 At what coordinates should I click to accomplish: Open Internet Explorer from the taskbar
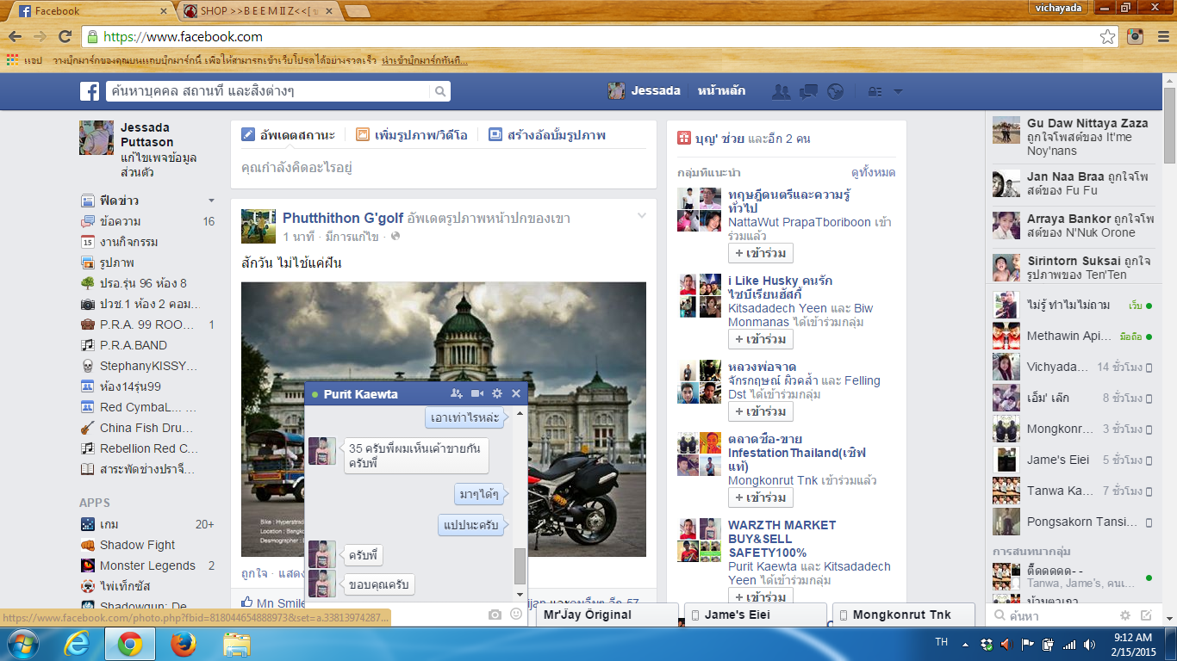tap(77, 643)
